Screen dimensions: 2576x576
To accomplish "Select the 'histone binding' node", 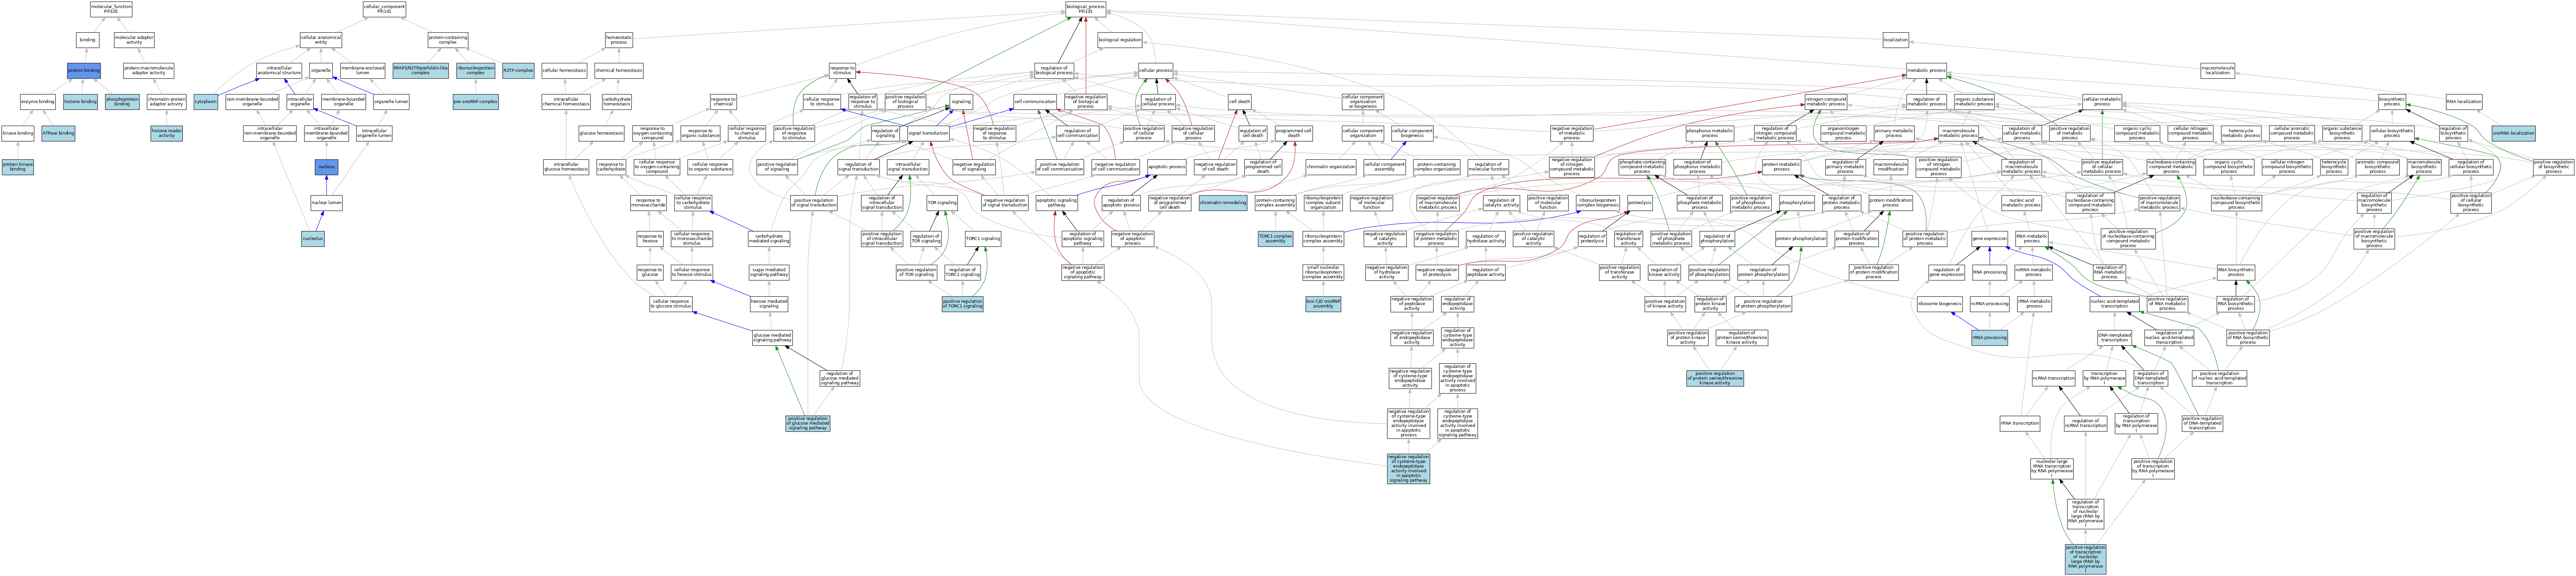I will pos(81,102).
